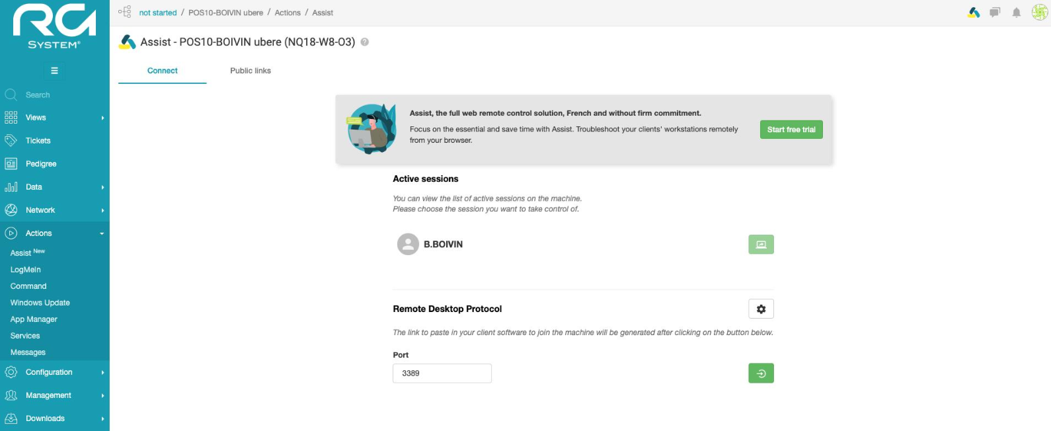Take control of B.BOIVIN session

tap(761, 245)
